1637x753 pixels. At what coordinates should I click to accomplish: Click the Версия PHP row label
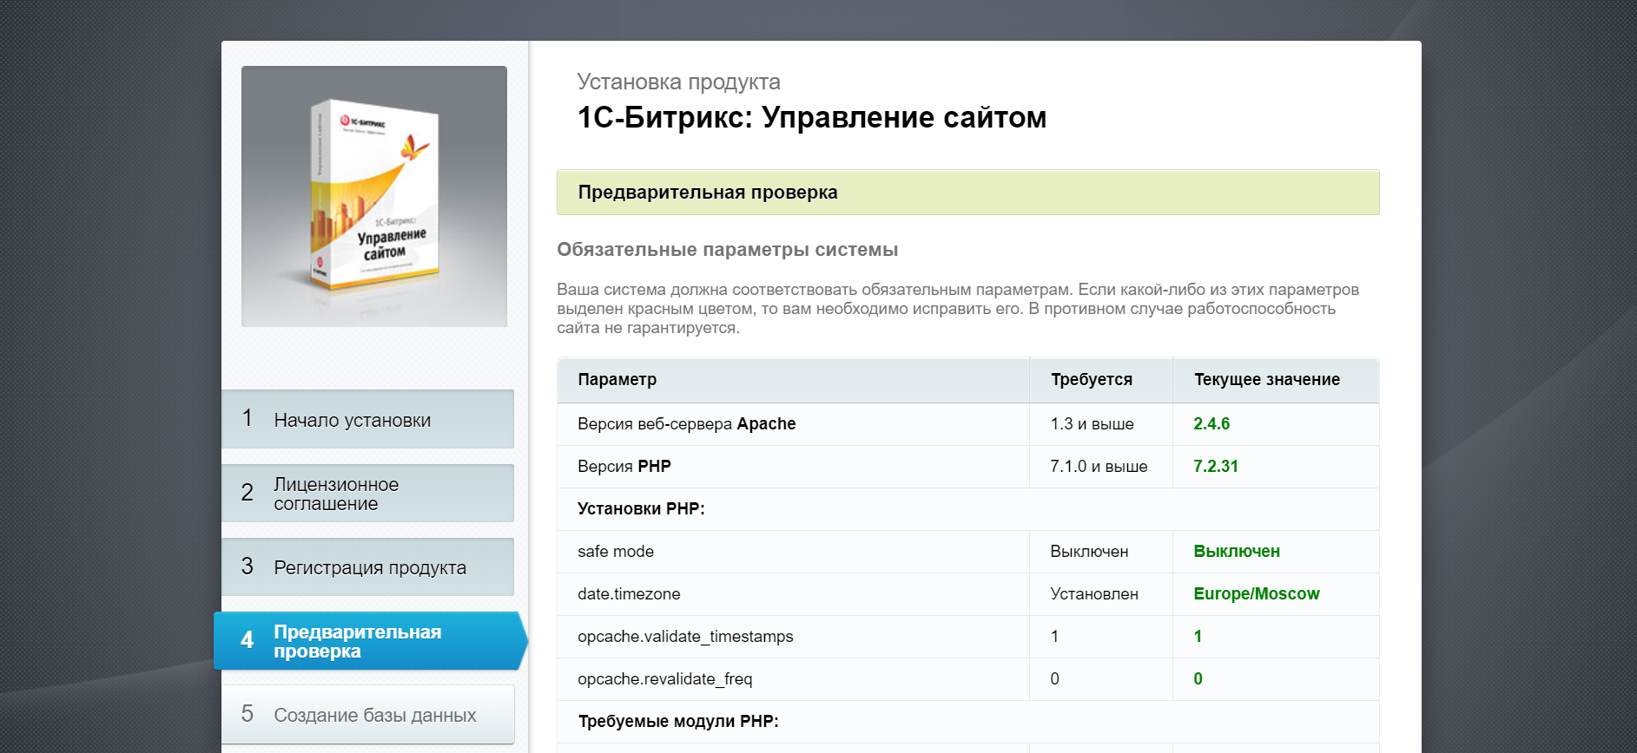[624, 466]
